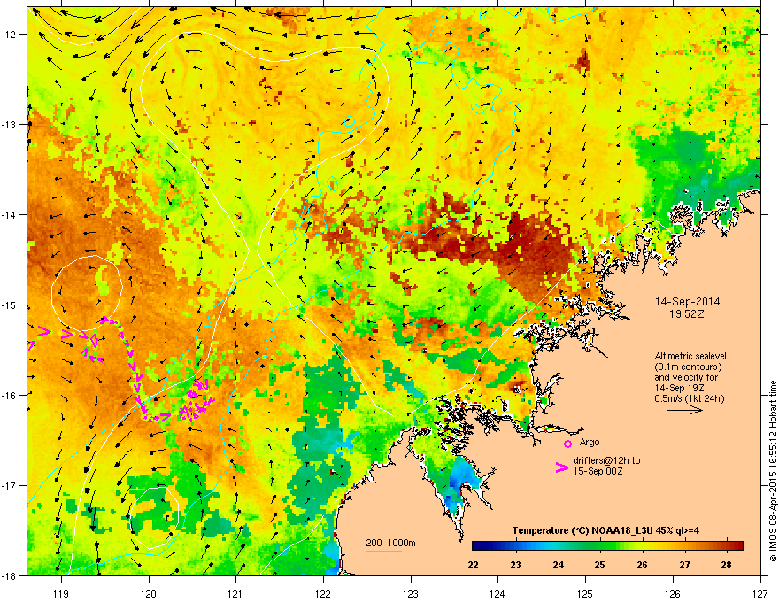Click color bar tick label 26
Image resolution: width=779 pixels, height=602 pixels.
tap(643, 565)
